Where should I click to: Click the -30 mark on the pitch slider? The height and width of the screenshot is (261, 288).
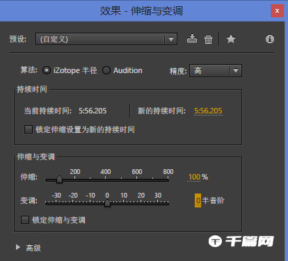(x=56, y=196)
